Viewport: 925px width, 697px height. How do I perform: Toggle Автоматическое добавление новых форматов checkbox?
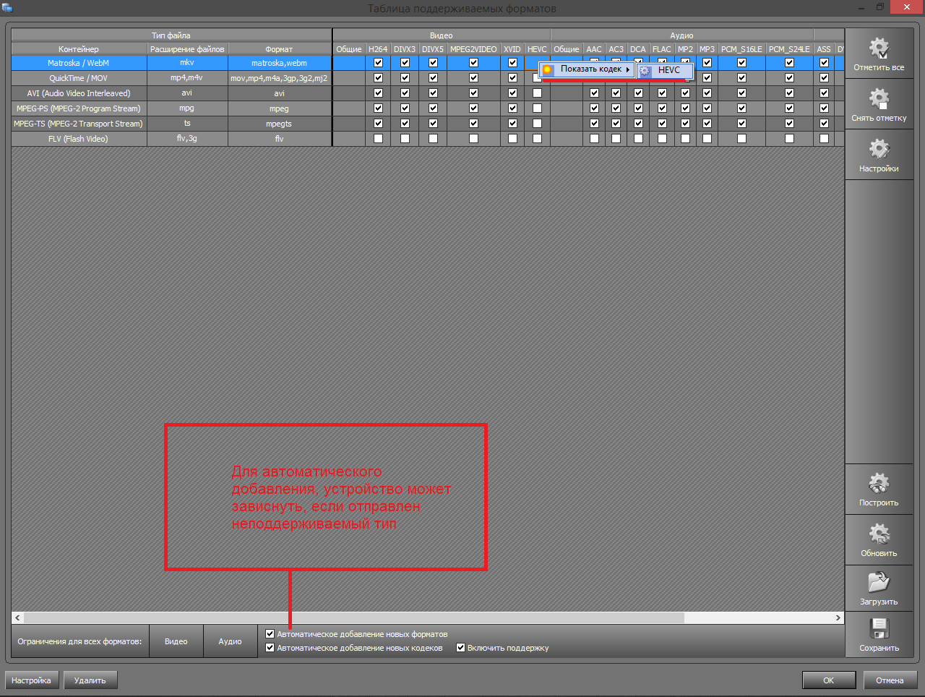(x=270, y=634)
